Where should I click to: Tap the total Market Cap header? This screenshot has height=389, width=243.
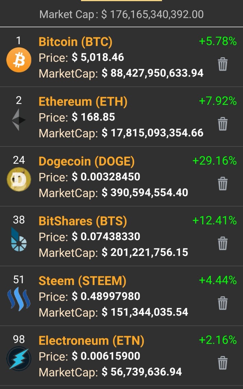pyautogui.click(x=121, y=14)
